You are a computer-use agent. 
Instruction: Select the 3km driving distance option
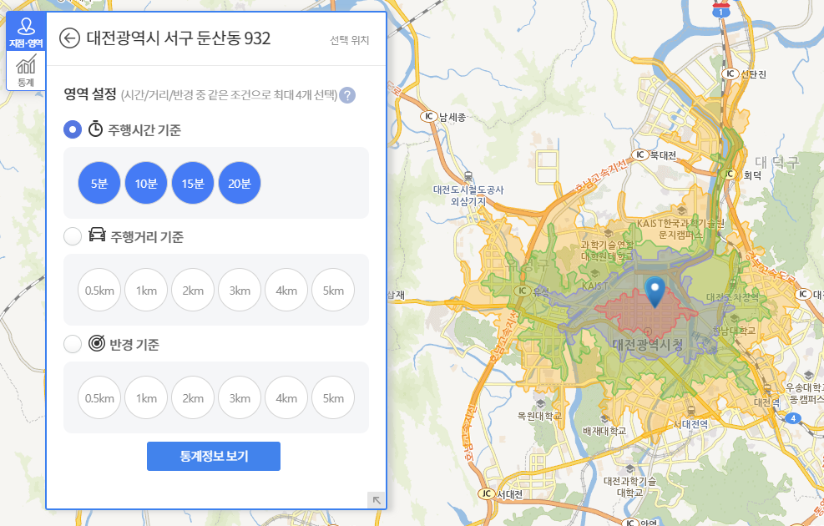pyautogui.click(x=240, y=291)
